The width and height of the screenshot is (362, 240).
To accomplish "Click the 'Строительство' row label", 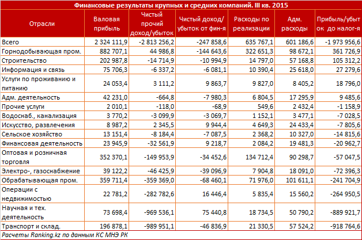I will click(x=22, y=60).
